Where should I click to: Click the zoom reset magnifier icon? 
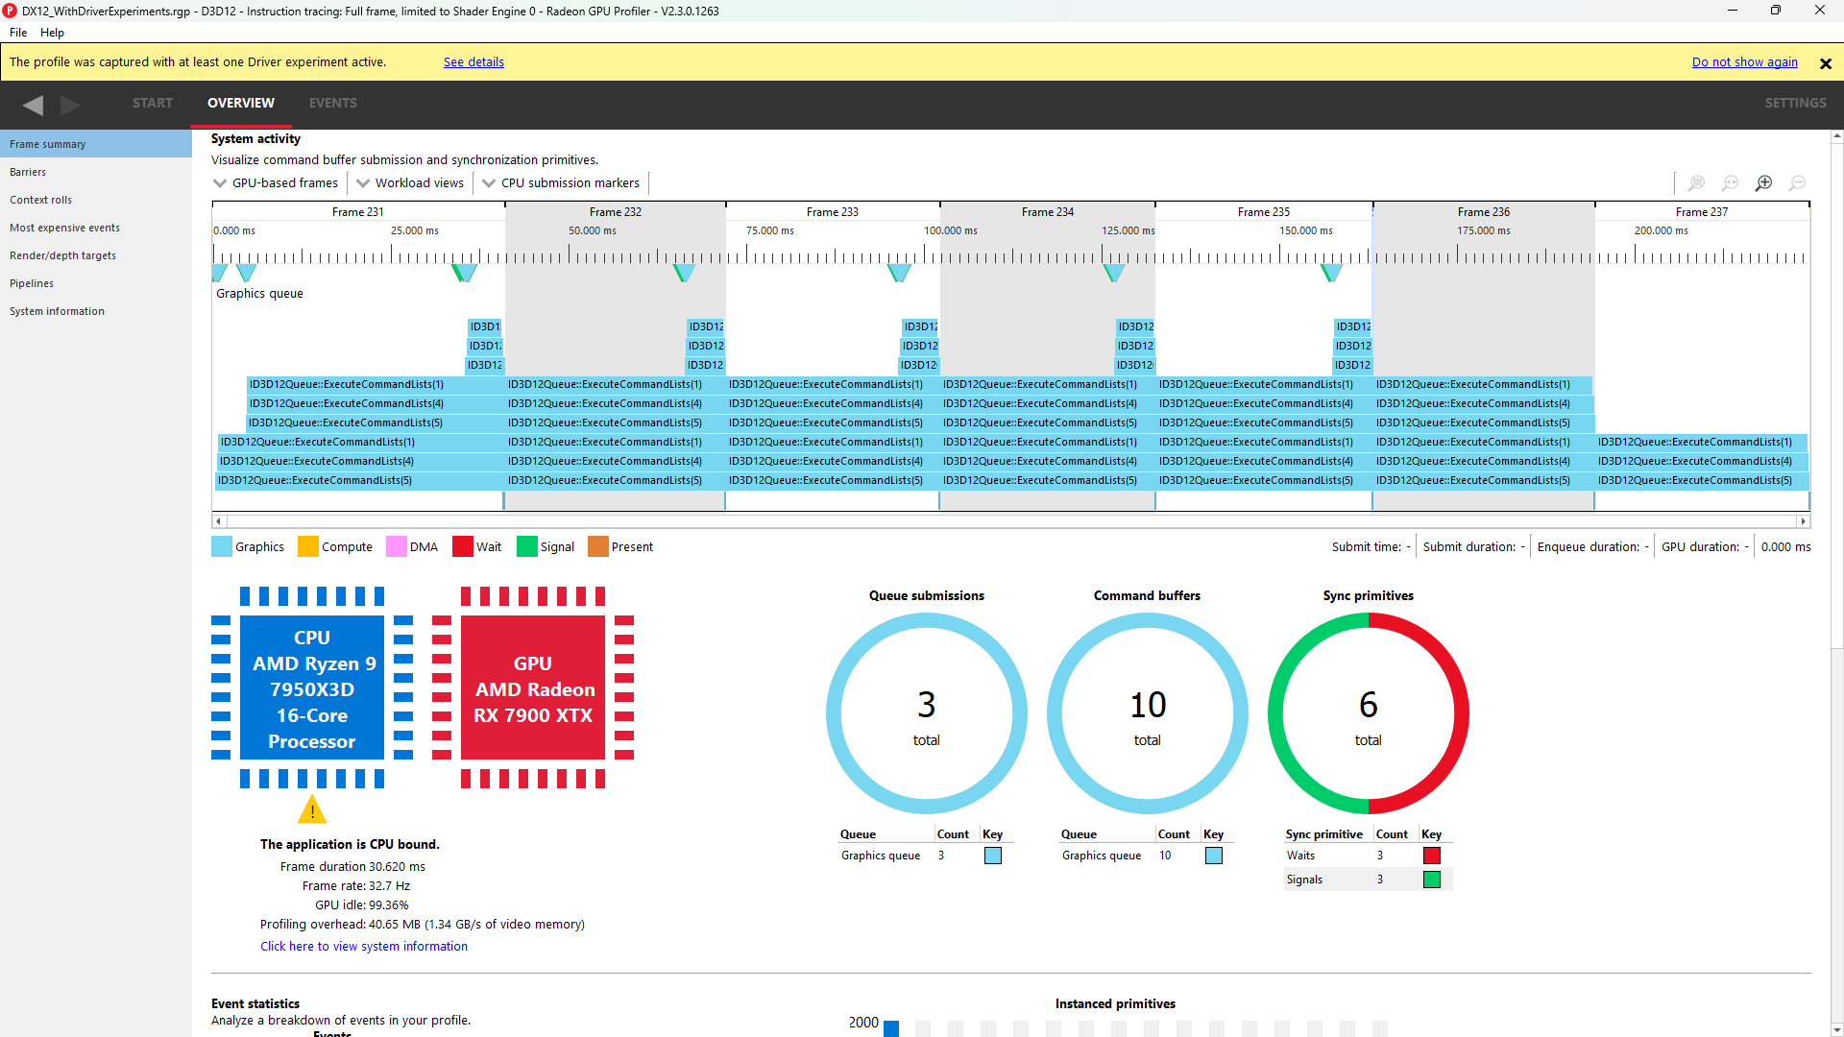(x=1730, y=183)
